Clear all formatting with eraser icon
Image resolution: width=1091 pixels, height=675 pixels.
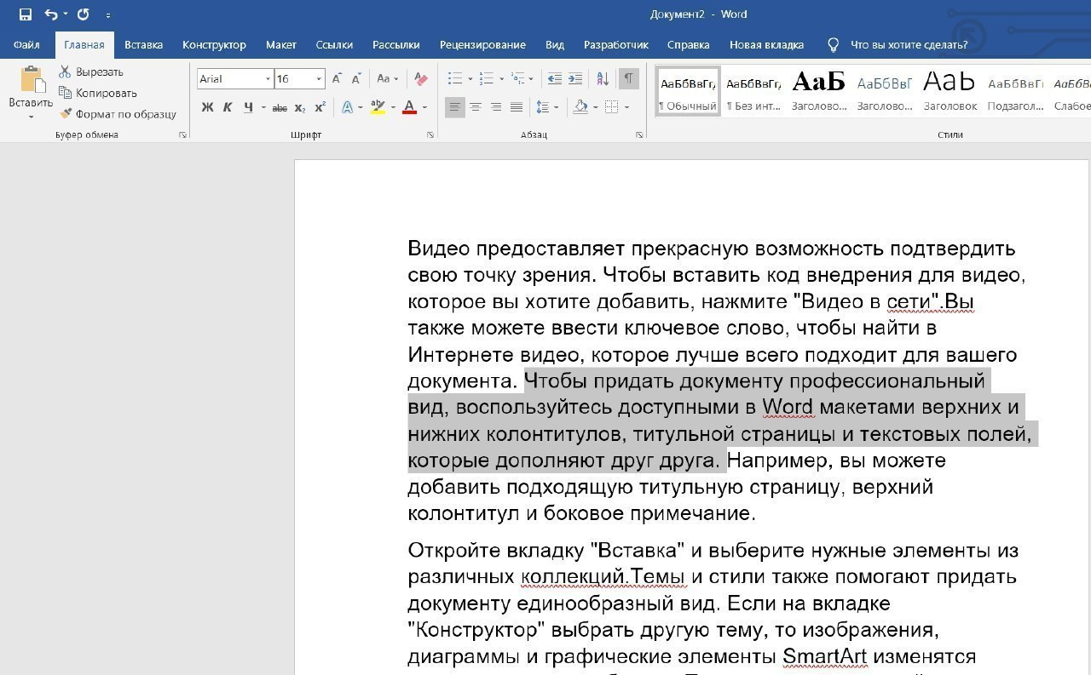tap(420, 79)
